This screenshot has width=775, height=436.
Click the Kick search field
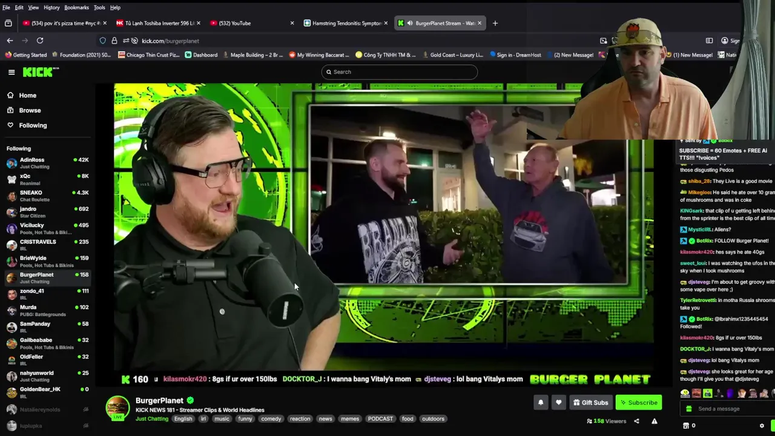click(x=399, y=72)
